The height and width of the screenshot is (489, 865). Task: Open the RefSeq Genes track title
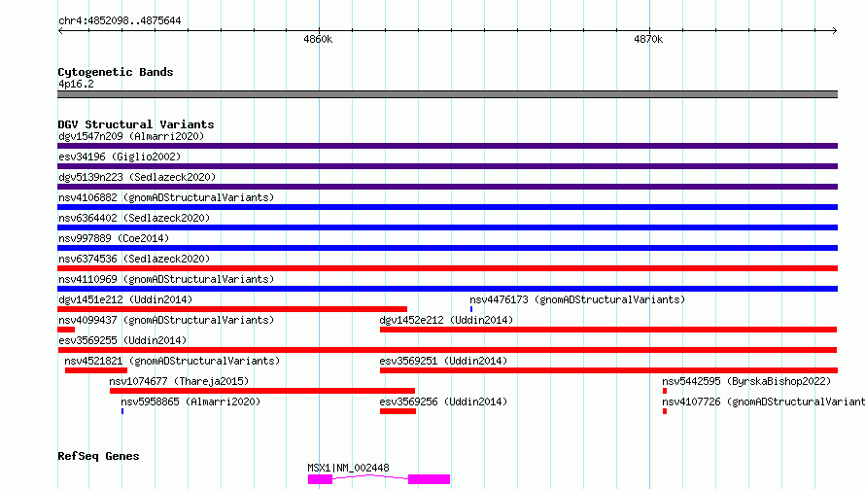[x=99, y=456]
